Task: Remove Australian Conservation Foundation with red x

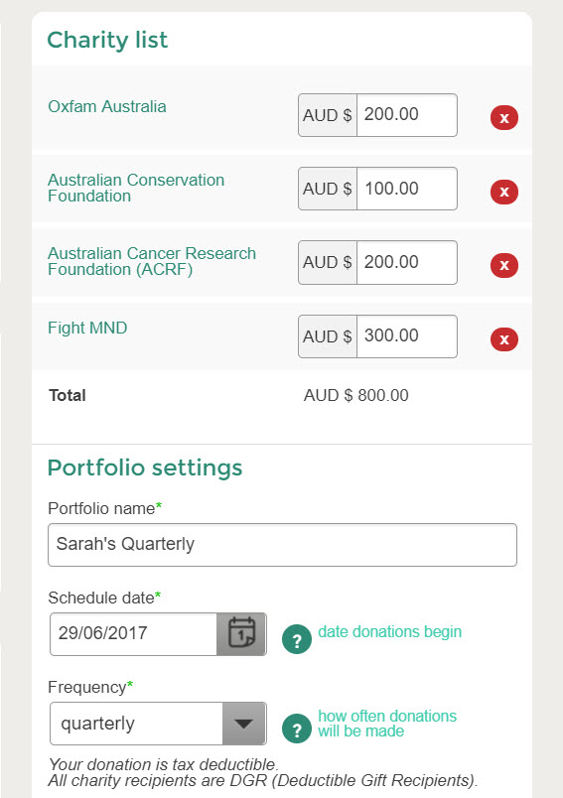Action: point(504,192)
